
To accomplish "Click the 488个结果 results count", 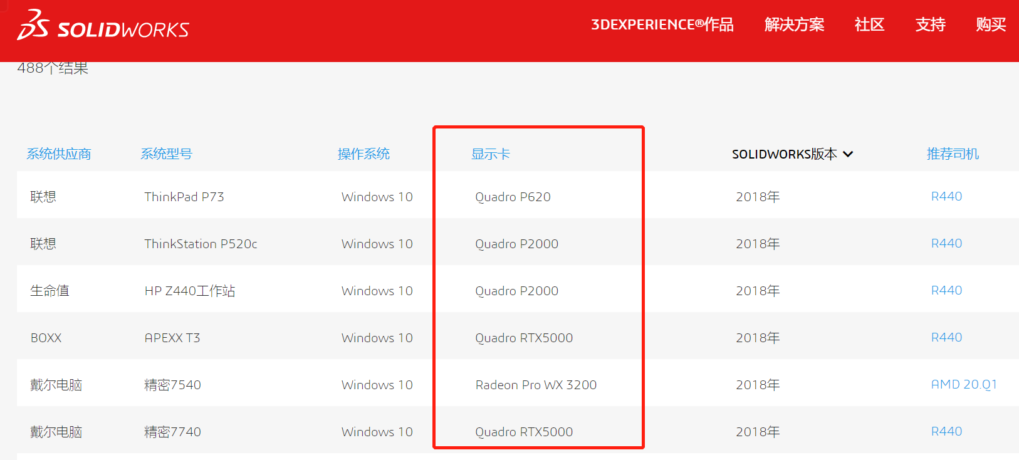I will (x=53, y=68).
